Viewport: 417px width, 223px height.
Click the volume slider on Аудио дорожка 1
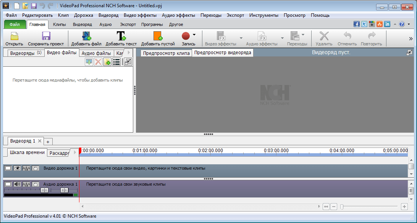[x=44, y=190]
